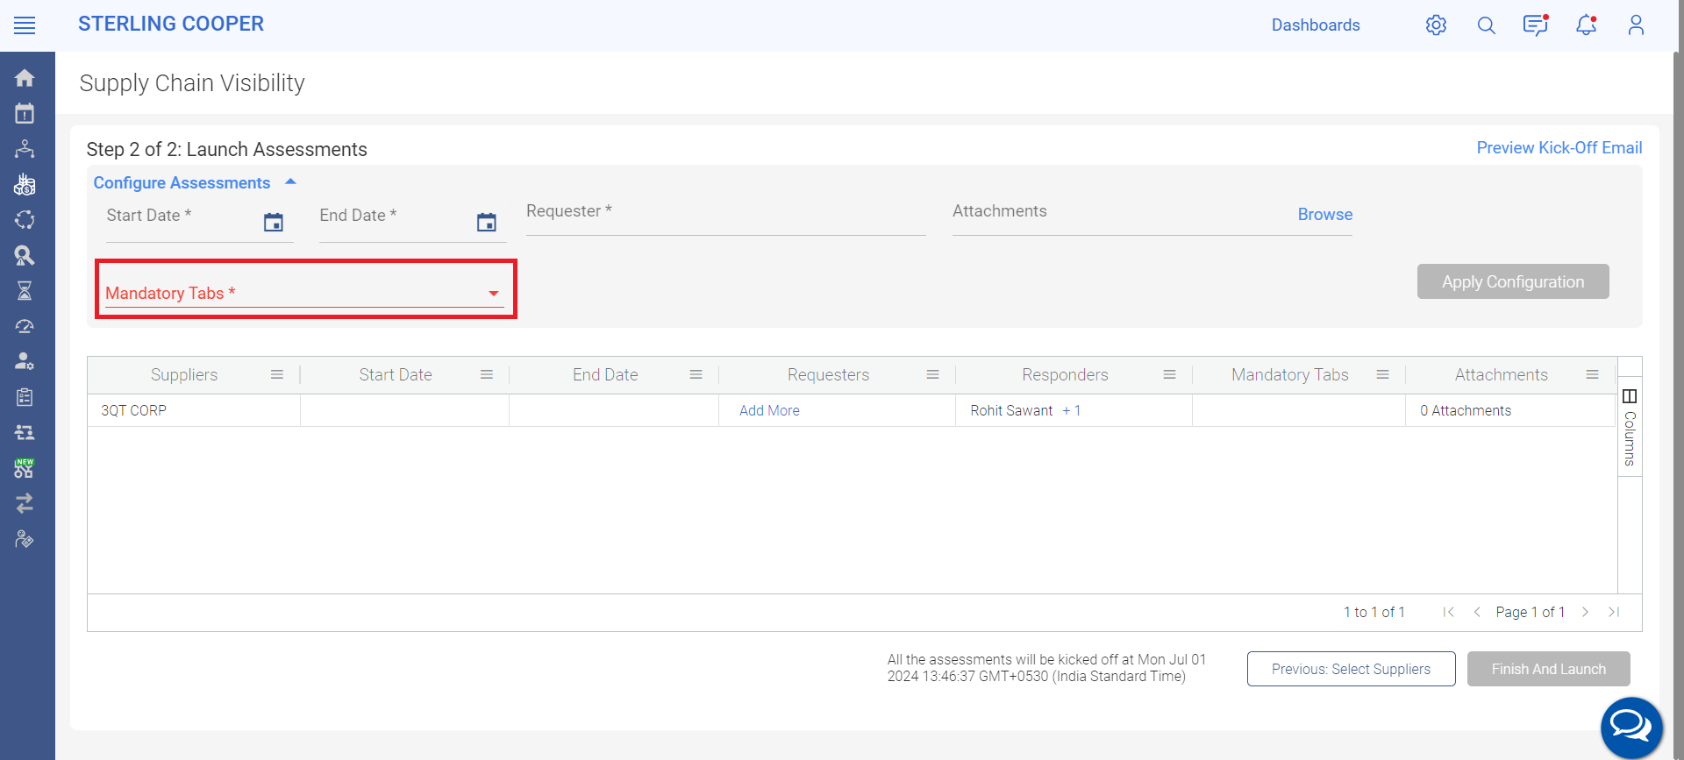Select the 3QT CORP supplier cell
The image size is (1684, 760).
[194, 410]
